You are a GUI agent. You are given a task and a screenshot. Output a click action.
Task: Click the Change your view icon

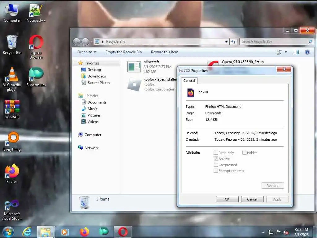(x=279, y=52)
